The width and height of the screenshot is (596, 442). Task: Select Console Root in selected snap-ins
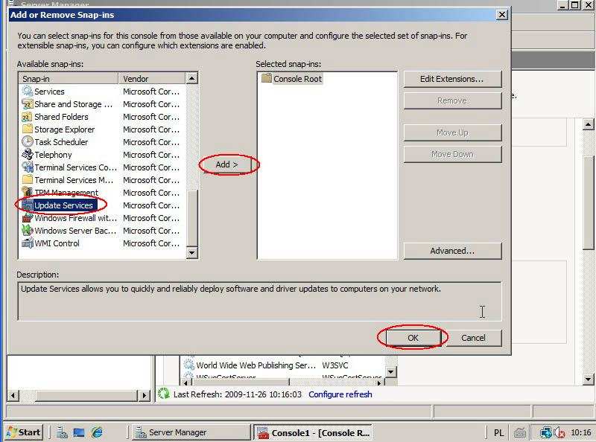[297, 79]
